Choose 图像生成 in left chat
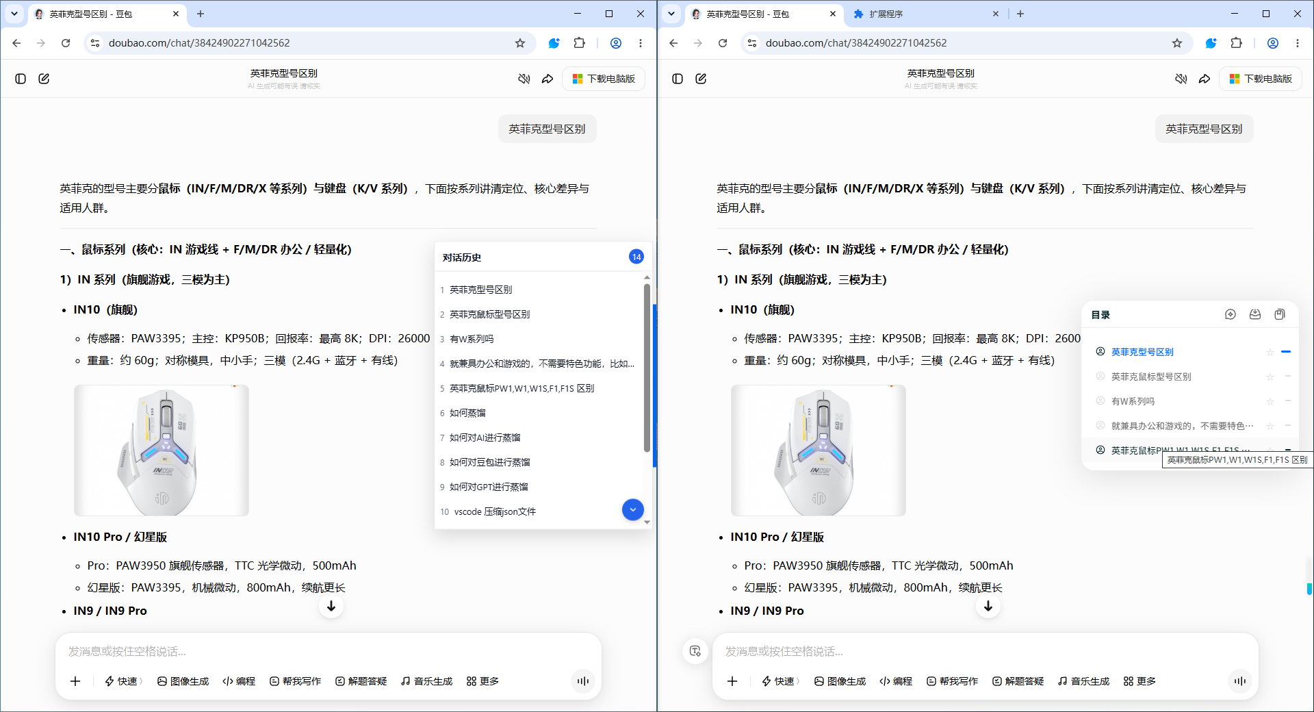 183,681
